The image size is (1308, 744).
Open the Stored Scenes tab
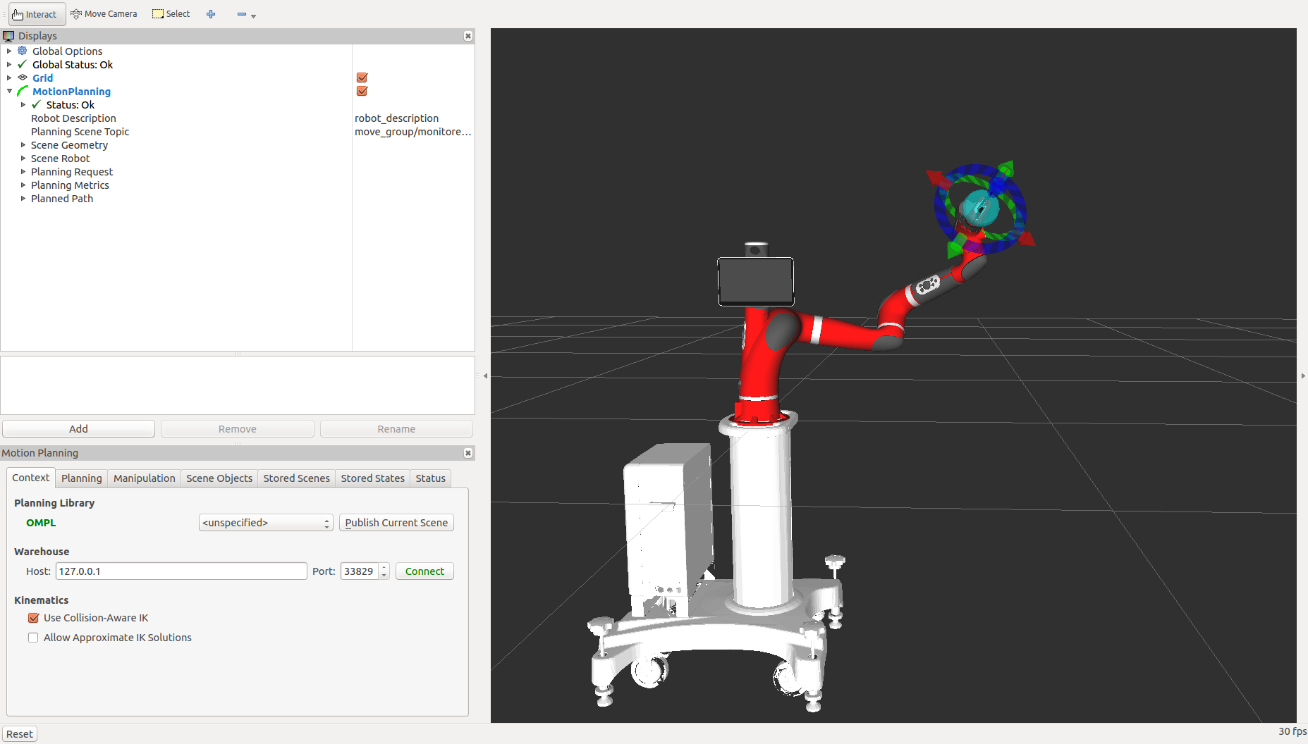pos(297,478)
